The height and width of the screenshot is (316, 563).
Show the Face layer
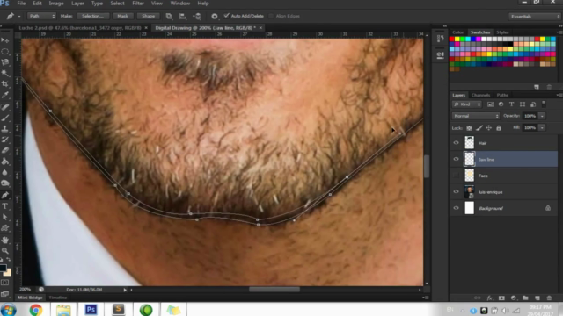point(456,176)
